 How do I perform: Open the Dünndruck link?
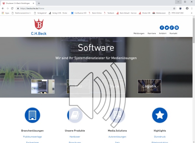click(x=160, y=137)
